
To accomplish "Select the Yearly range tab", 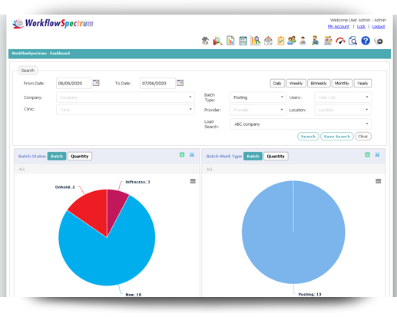I will 362,84.
